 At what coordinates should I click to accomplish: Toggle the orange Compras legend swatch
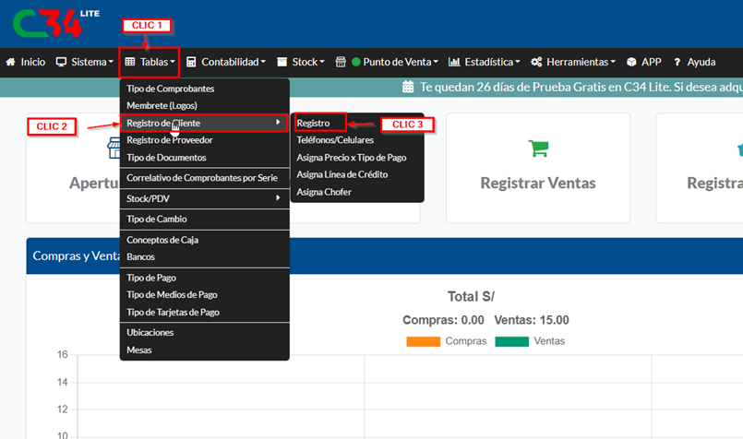point(423,341)
